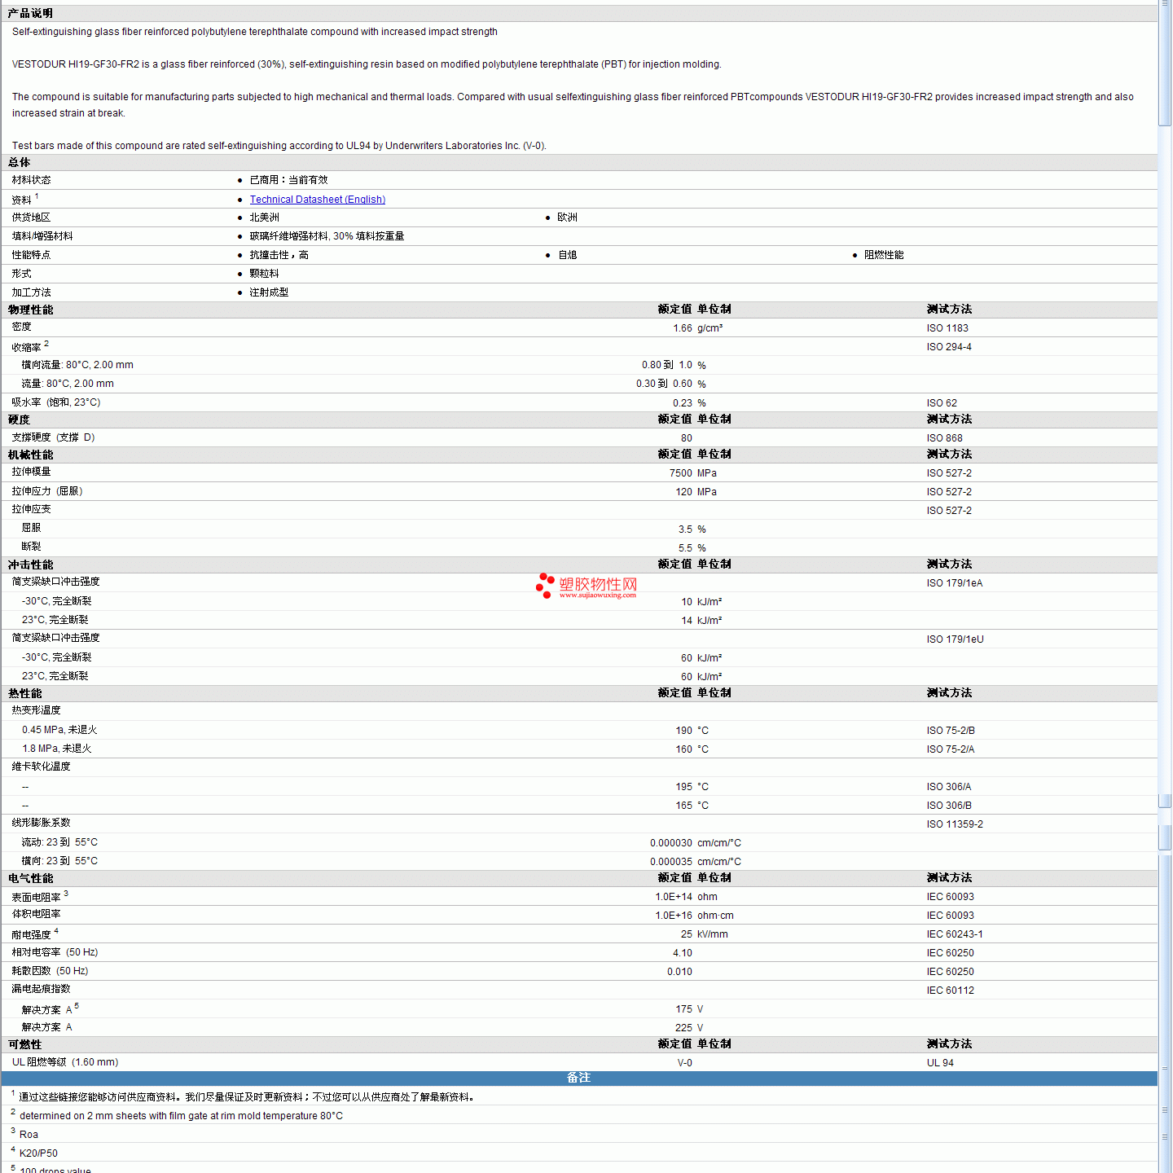Select the 5.5 strain at break value

pyautogui.click(x=685, y=548)
